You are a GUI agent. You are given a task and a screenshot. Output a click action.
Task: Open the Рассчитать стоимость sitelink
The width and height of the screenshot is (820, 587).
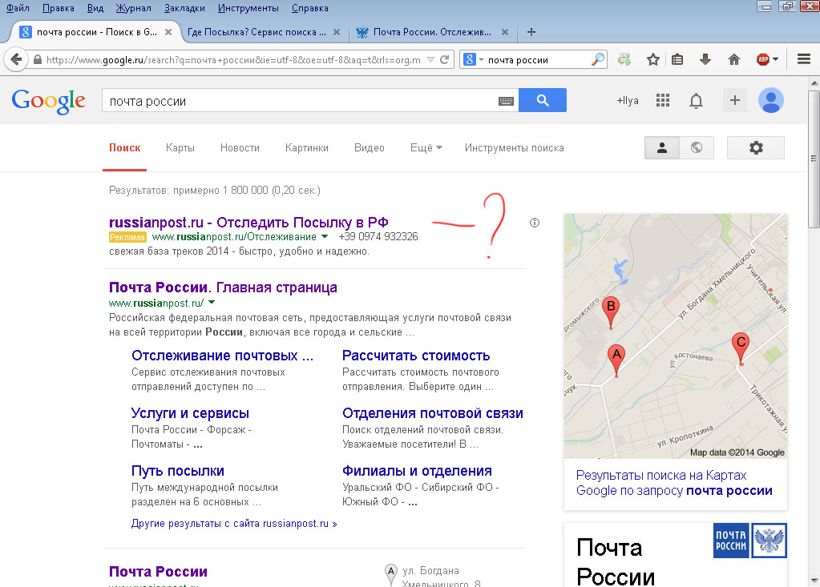click(416, 356)
